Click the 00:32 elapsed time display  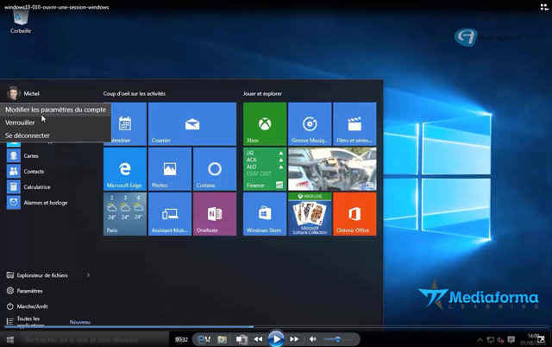(x=181, y=339)
